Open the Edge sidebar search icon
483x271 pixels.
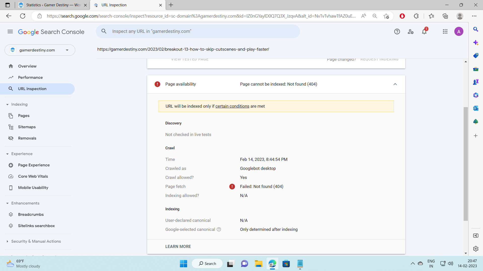pyautogui.click(x=476, y=29)
